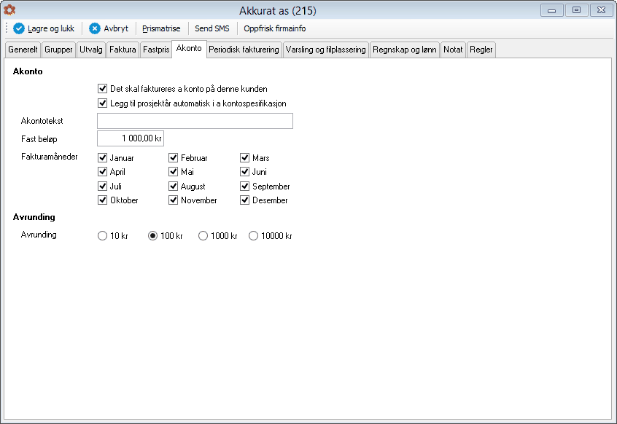Disable the Desember invoice month
Image resolution: width=617 pixels, height=424 pixels.
pyautogui.click(x=245, y=200)
